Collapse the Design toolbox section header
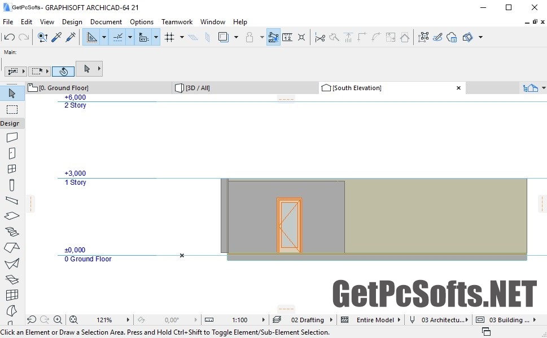The height and width of the screenshot is (338, 547). pyautogui.click(x=12, y=123)
